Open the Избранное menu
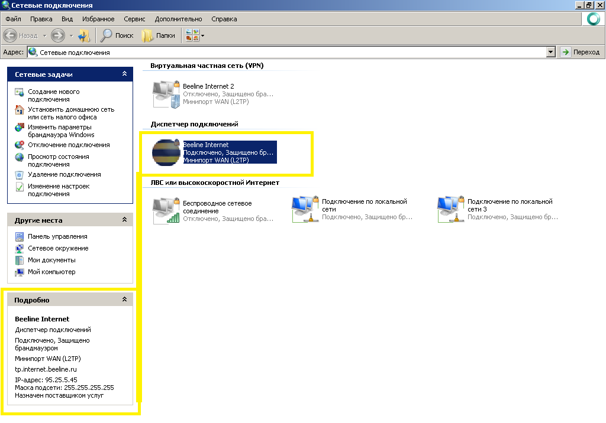Screen dimensions: 606x423 [x=98, y=19]
